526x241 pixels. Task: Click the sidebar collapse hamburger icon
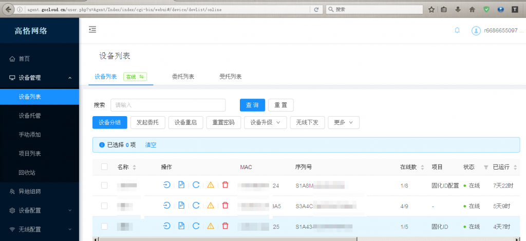coord(92,30)
